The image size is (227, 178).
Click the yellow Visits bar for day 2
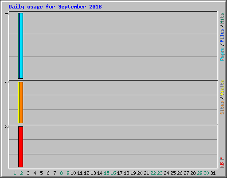coord(19,102)
